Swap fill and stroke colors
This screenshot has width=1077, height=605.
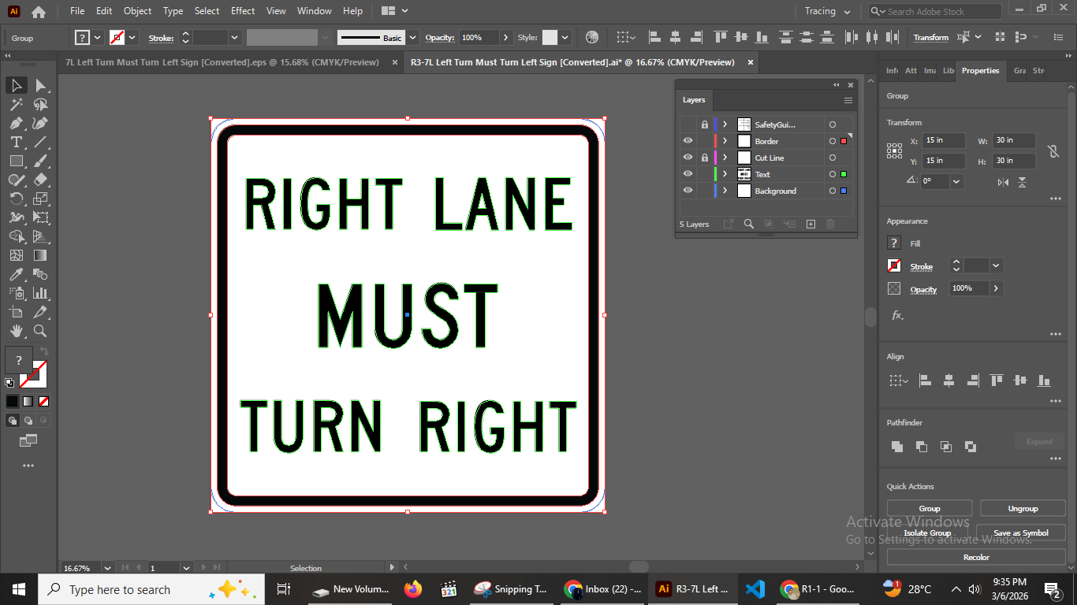[x=44, y=351]
